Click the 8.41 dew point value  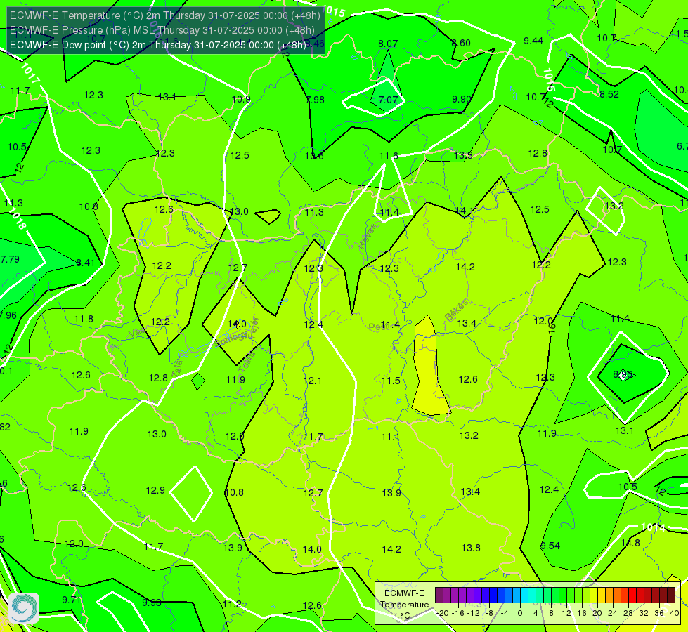click(85, 263)
